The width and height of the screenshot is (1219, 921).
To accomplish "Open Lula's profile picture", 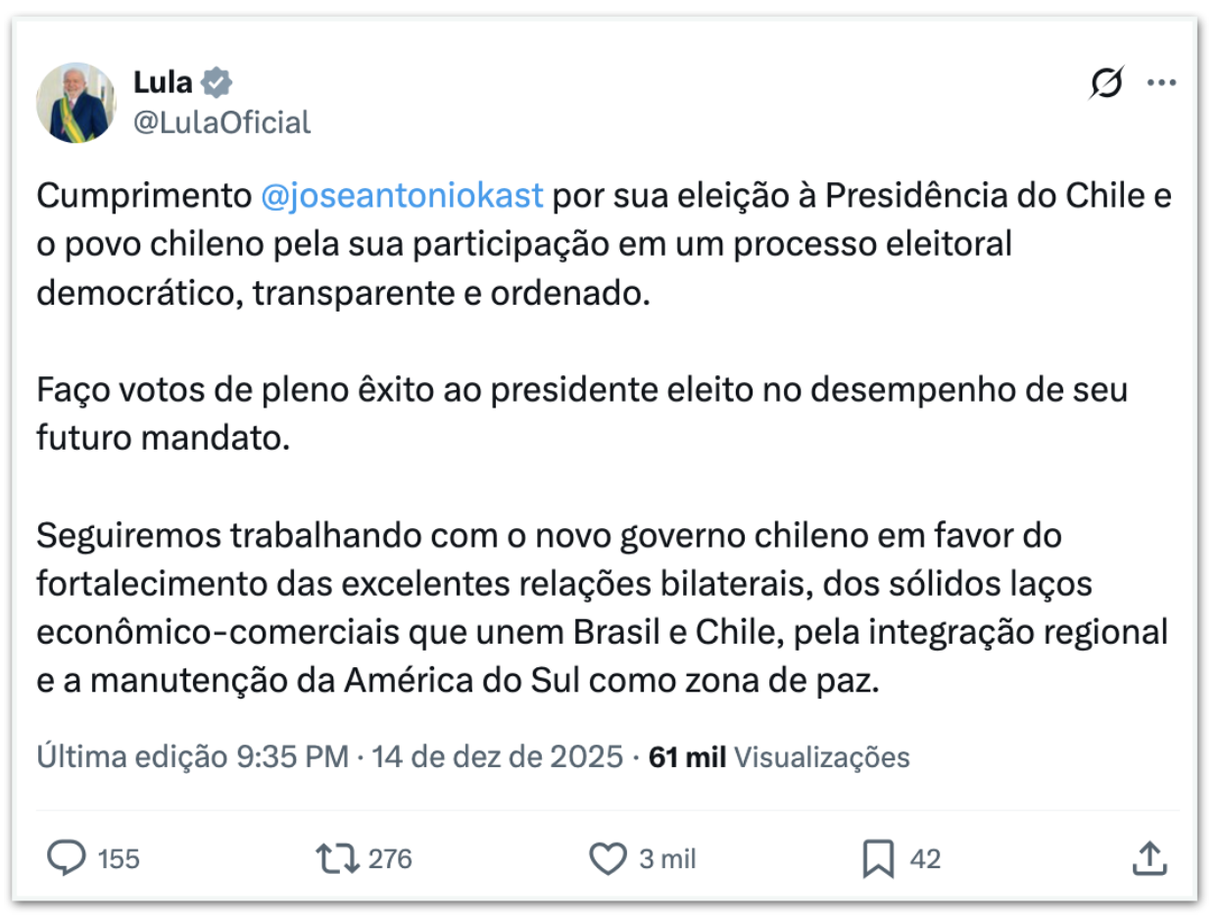I will [x=76, y=101].
